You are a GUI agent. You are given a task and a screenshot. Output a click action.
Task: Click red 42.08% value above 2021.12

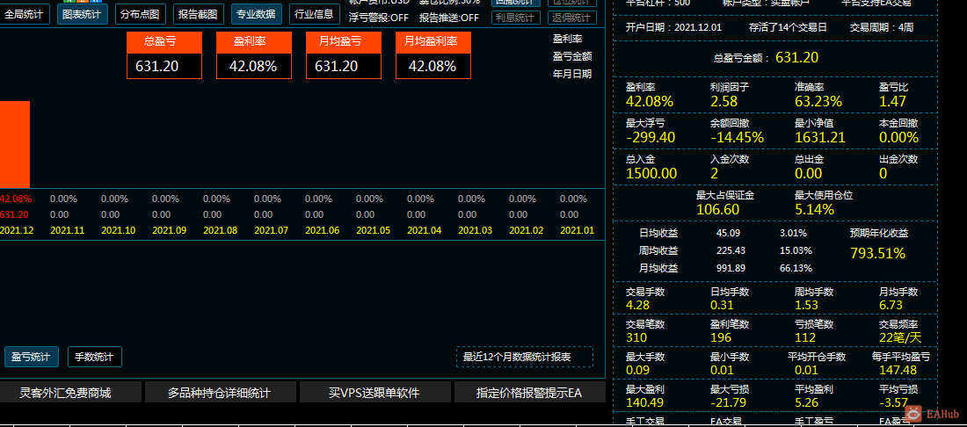pos(16,199)
